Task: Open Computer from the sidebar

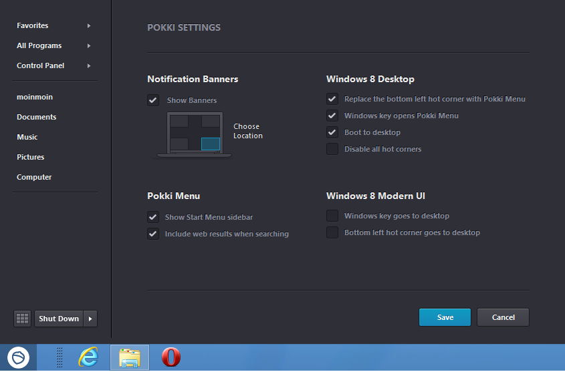Action: [x=34, y=177]
